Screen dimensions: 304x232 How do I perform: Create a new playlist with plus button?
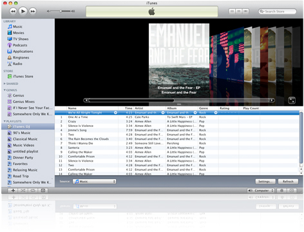(13, 191)
